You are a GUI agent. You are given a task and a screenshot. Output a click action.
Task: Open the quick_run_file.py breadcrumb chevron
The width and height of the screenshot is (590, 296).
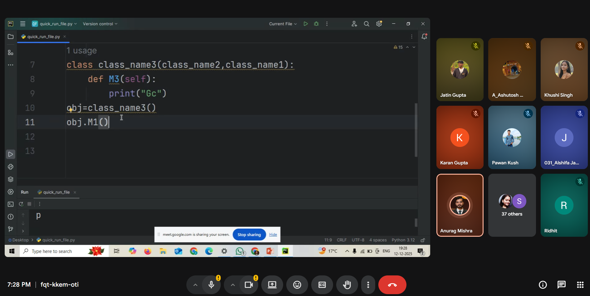coord(76,23)
